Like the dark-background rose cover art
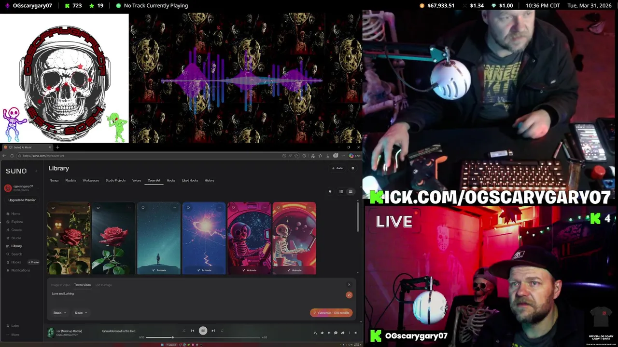The image size is (618, 347). [x=98, y=208]
